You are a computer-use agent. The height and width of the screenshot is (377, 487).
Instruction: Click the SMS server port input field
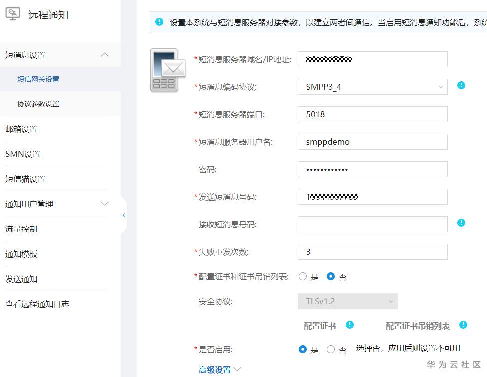372,114
